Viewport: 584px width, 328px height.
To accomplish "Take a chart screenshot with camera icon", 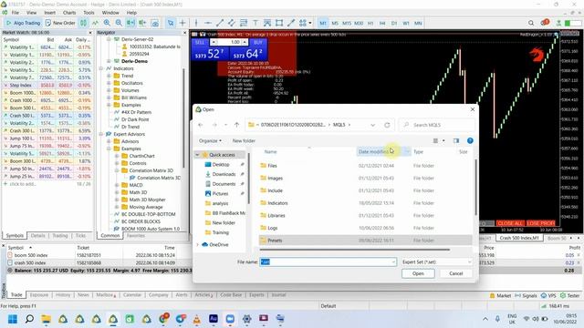I will [x=154, y=23].
